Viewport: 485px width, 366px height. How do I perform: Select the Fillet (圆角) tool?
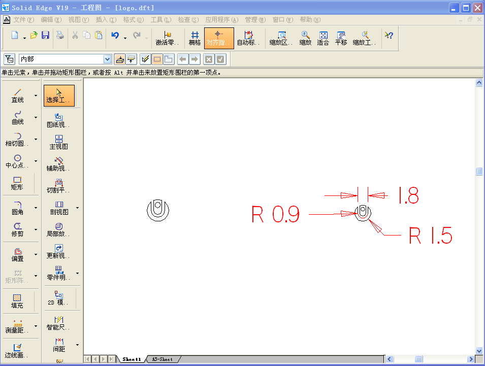point(18,208)
